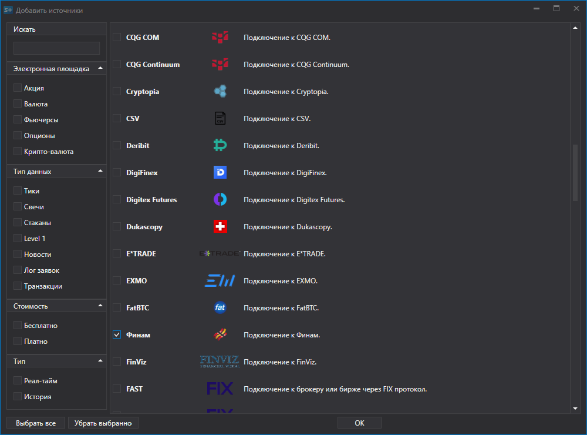Click the CSV file icon

[220, 118]
